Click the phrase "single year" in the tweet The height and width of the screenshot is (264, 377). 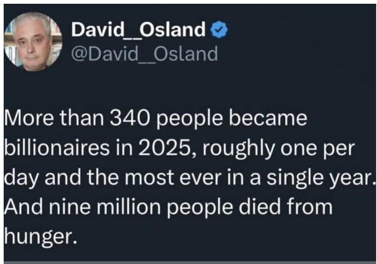click(325, 178)
